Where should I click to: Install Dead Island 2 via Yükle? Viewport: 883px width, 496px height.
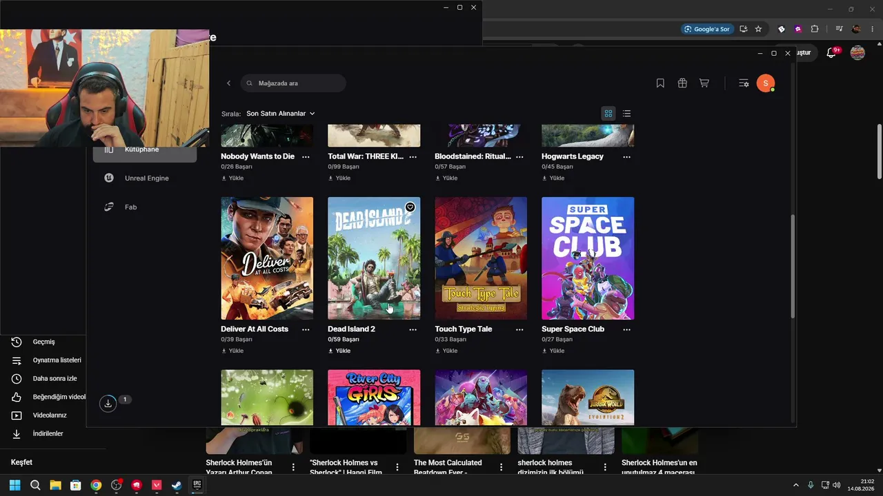(x=339, y=351)
